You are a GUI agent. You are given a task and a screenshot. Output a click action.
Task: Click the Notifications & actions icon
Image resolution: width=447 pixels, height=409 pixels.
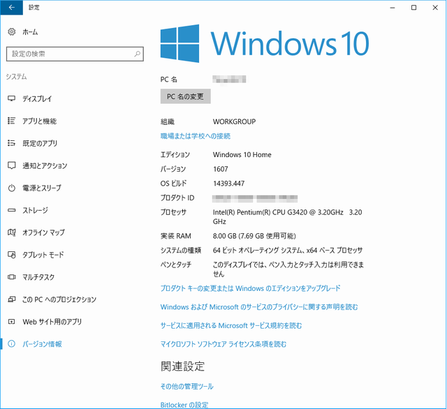(11, 165)
